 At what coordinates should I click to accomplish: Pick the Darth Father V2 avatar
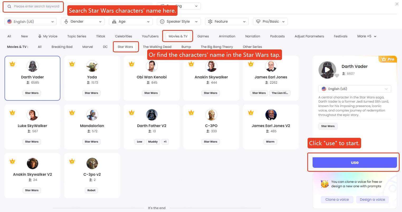(152, 115)
